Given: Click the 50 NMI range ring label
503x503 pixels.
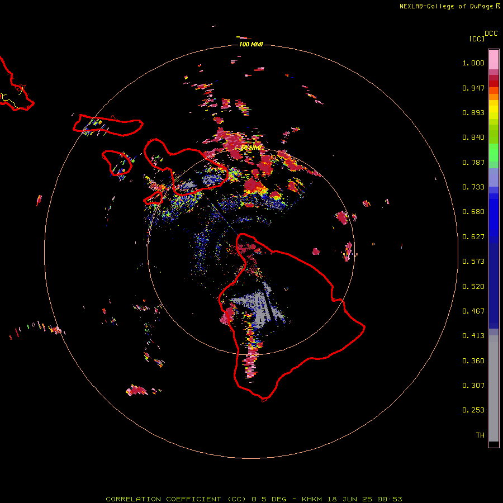Looking at the screenshot, I should pos(250,148).
